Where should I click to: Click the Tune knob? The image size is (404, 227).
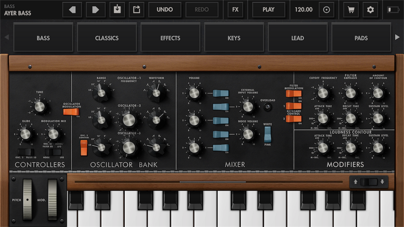pos(39,107)
